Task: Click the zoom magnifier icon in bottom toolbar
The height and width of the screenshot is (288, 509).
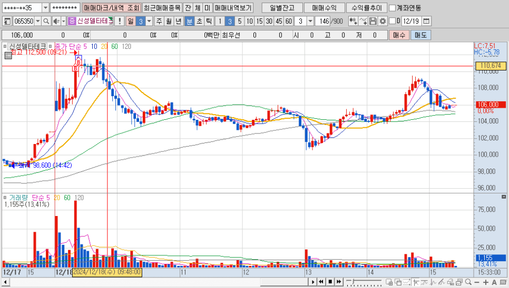Action: (x=468, y=282)
